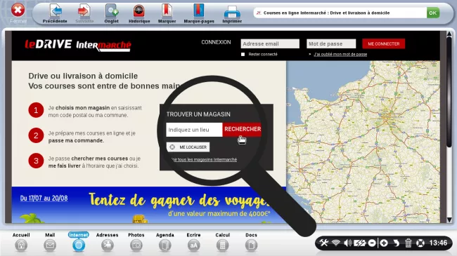Close the browser with the Fermer button
Screen dimensions: 457x256
click(18, 13)
